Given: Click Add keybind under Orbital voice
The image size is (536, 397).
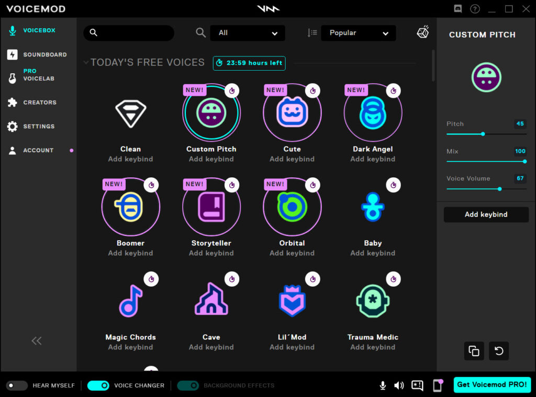Looking at the screenshot, I should click(292, 253).
